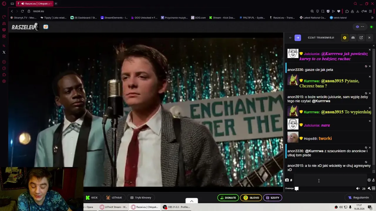Click Julciunia's avatar on the 'nara' message
The width and height of the screenshot is (376, 211).
pos(293,124)
